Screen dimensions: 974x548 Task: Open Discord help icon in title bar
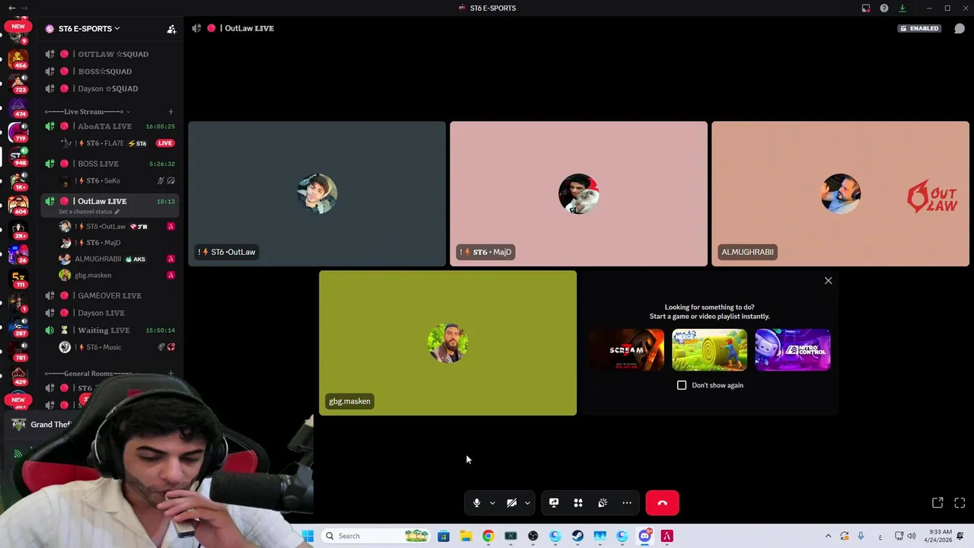(x=884, y=8)
